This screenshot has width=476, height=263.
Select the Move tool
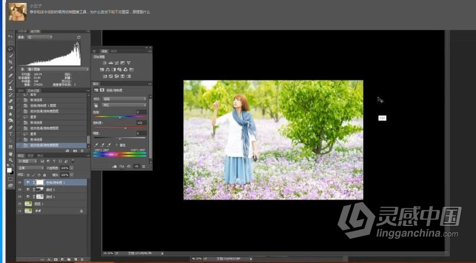(11, 36)
